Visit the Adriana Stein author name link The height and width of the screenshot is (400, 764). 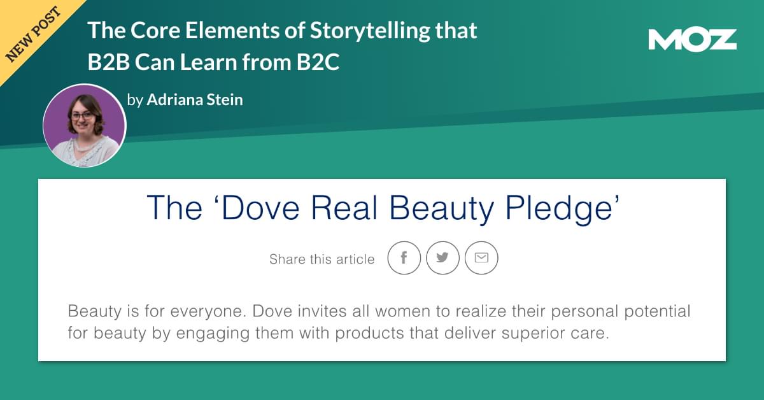[195, 99]
